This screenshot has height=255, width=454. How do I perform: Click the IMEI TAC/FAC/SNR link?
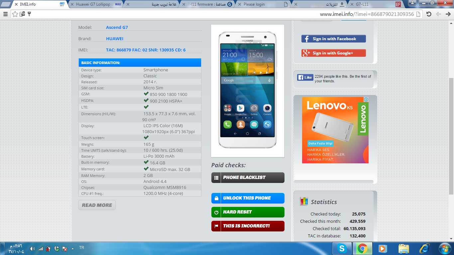pos(146,50)
